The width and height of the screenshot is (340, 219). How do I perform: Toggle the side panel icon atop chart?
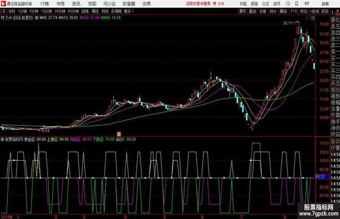313,18
